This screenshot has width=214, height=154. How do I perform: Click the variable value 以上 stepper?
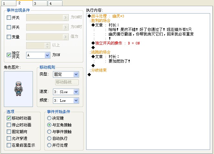tap(47, 45)
